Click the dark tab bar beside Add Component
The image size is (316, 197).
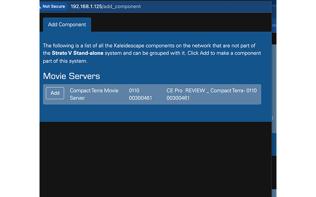point(178,24)
